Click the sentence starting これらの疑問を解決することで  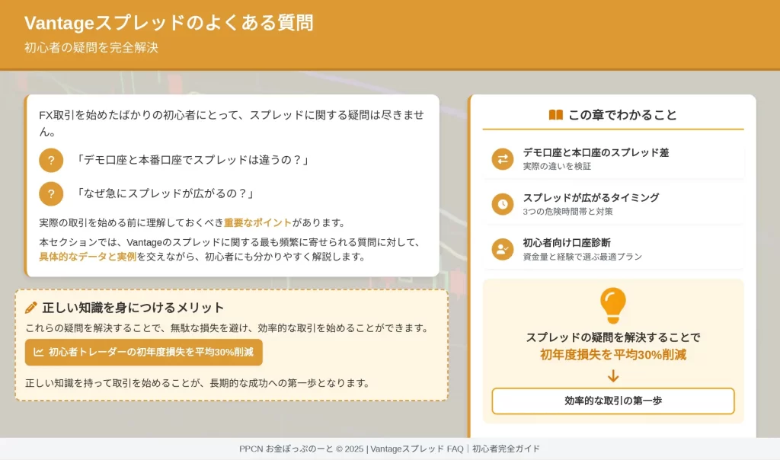point(227,328)
